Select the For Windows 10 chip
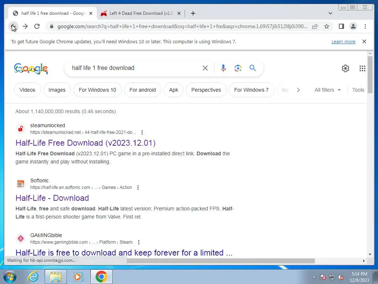 [97, 90]
